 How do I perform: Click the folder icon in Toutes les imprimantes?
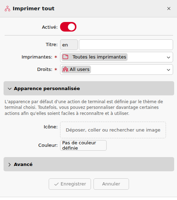pyautogui.click(x=65, y=57)
